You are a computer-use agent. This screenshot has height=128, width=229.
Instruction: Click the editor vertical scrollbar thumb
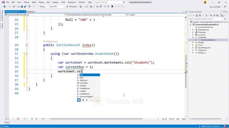[186, 71]
